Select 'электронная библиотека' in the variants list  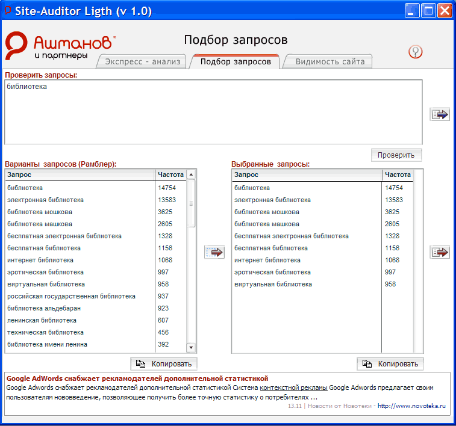(95, 200)
